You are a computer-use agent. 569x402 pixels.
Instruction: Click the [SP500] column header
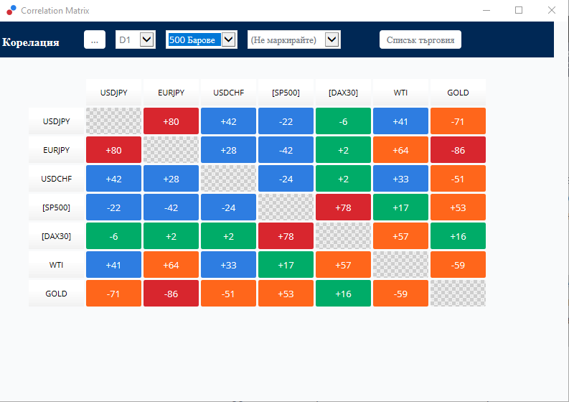(x=286, y=93)
